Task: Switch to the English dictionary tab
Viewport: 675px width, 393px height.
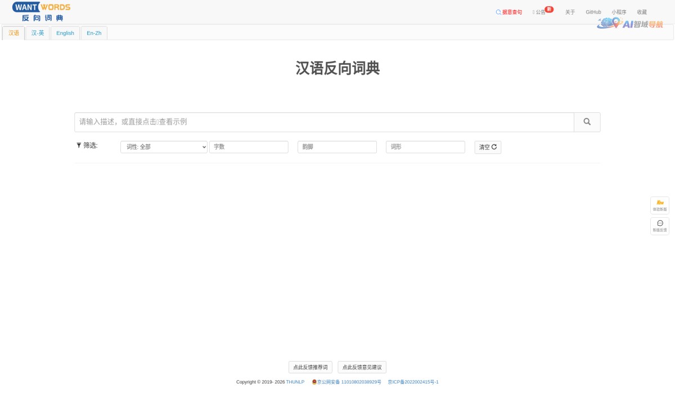Action: pos(65,33)
